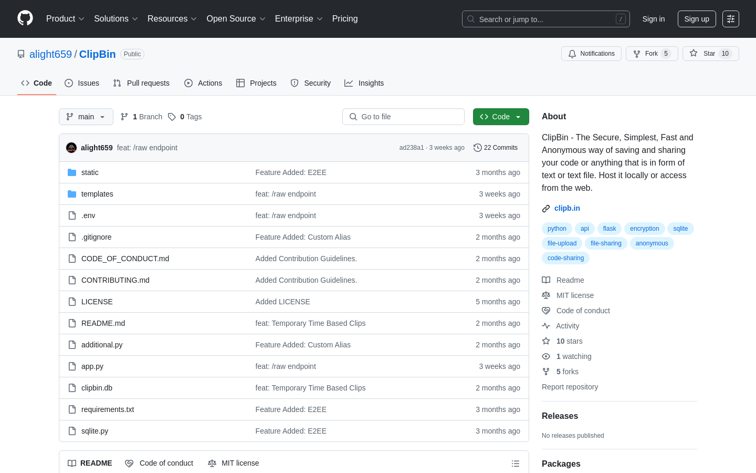Open the app.py file
This screenshot has width=756, height=473.
pyautogui.click(x=92, y=366)
